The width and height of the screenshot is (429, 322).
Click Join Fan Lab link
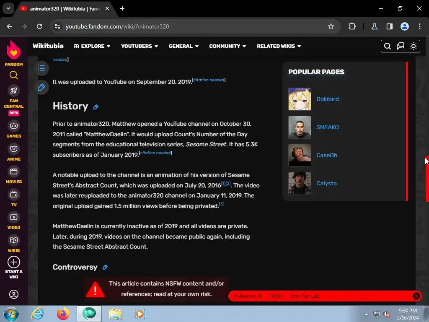(305, 296)
